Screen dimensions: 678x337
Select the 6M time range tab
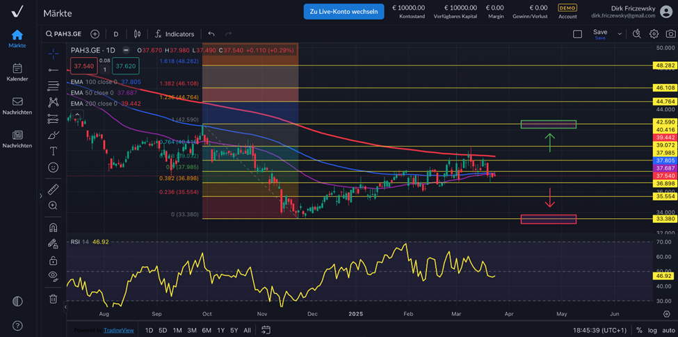point(207,330)
